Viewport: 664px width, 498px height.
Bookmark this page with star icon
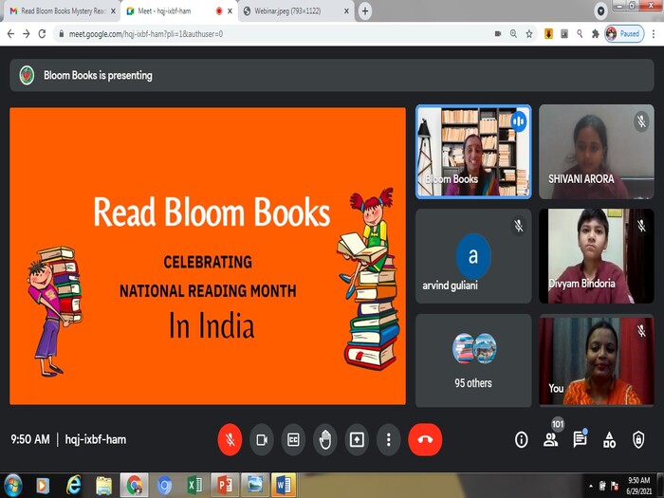click(529, 34)
